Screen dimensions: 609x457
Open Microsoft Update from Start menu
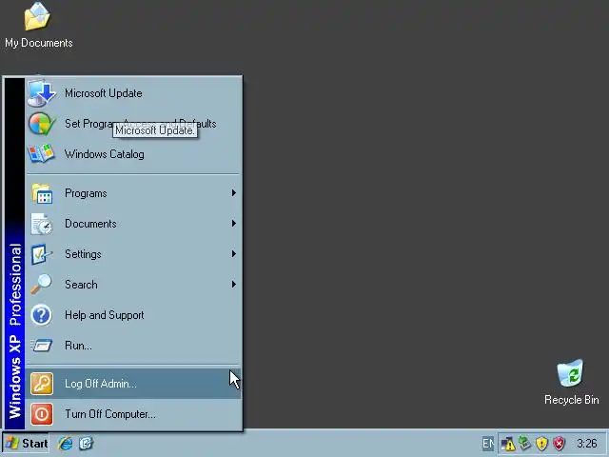[133, 93]
